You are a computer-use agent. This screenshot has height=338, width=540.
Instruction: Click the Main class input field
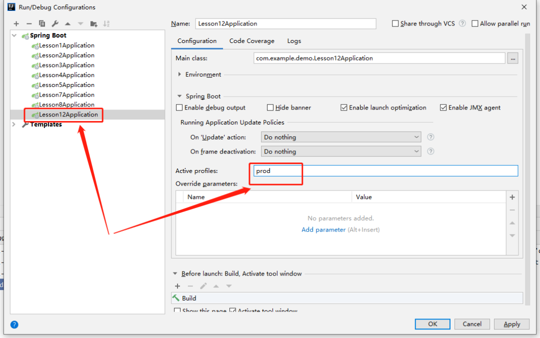click(x=379, y=58)
